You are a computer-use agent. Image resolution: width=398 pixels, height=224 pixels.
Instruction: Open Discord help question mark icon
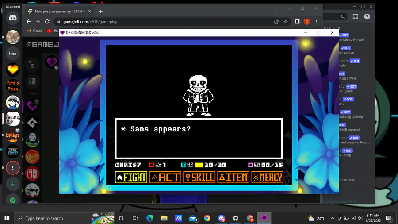(367, 17)
